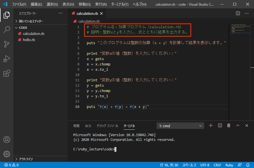
Task: Open the feedback icon in status bar
Action: coord(239,165)
